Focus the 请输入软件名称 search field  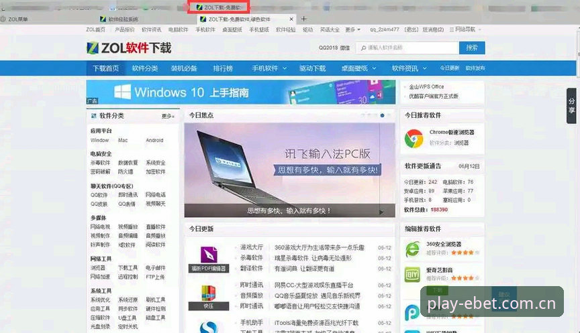click(407, 48)
